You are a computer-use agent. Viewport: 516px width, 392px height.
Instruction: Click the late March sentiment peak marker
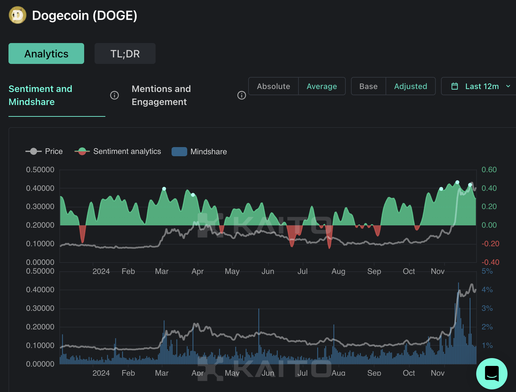coord(193,195)
